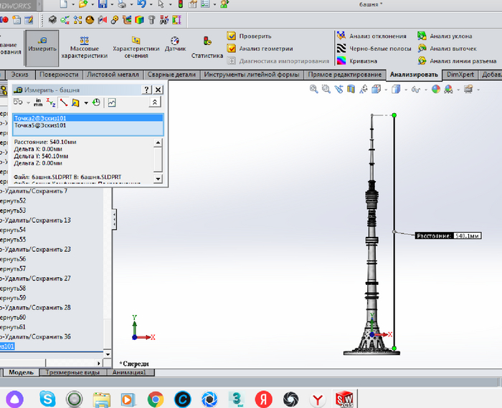Click Анализ отклонения deviation analysis
The width and height of the screenshot is (502, 408).
point(341,36)
